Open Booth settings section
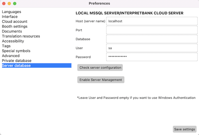The width and height of the screenshot is (199, 135). click(15, 26)
